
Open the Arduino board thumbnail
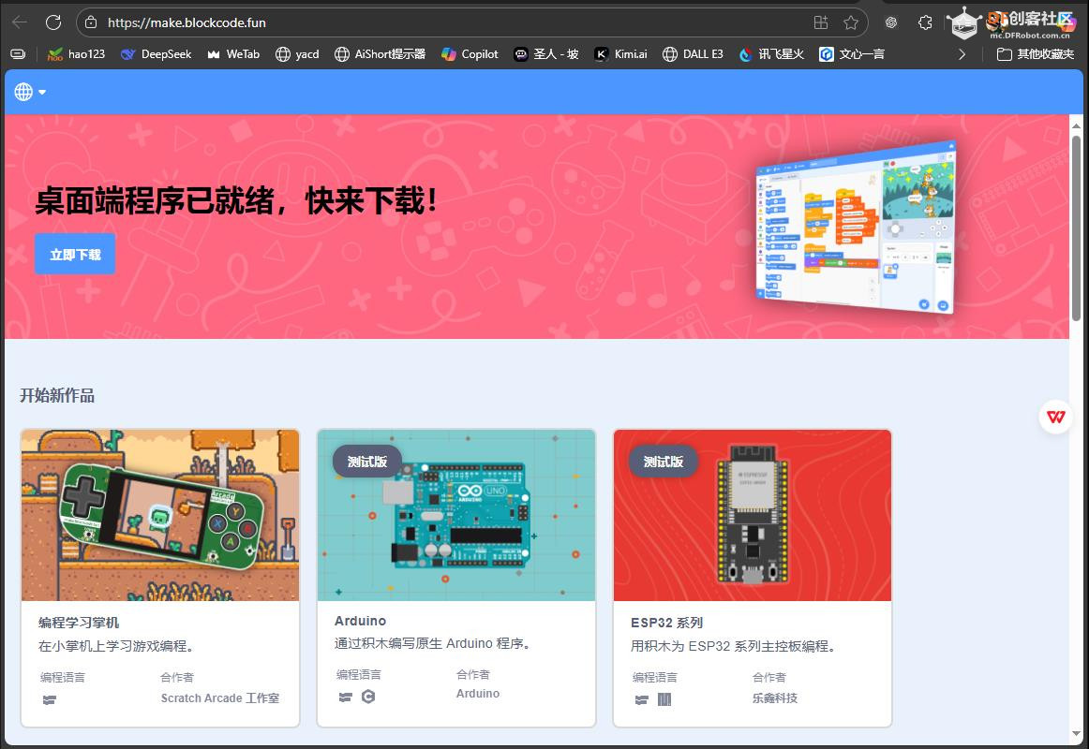coord(456,515)
